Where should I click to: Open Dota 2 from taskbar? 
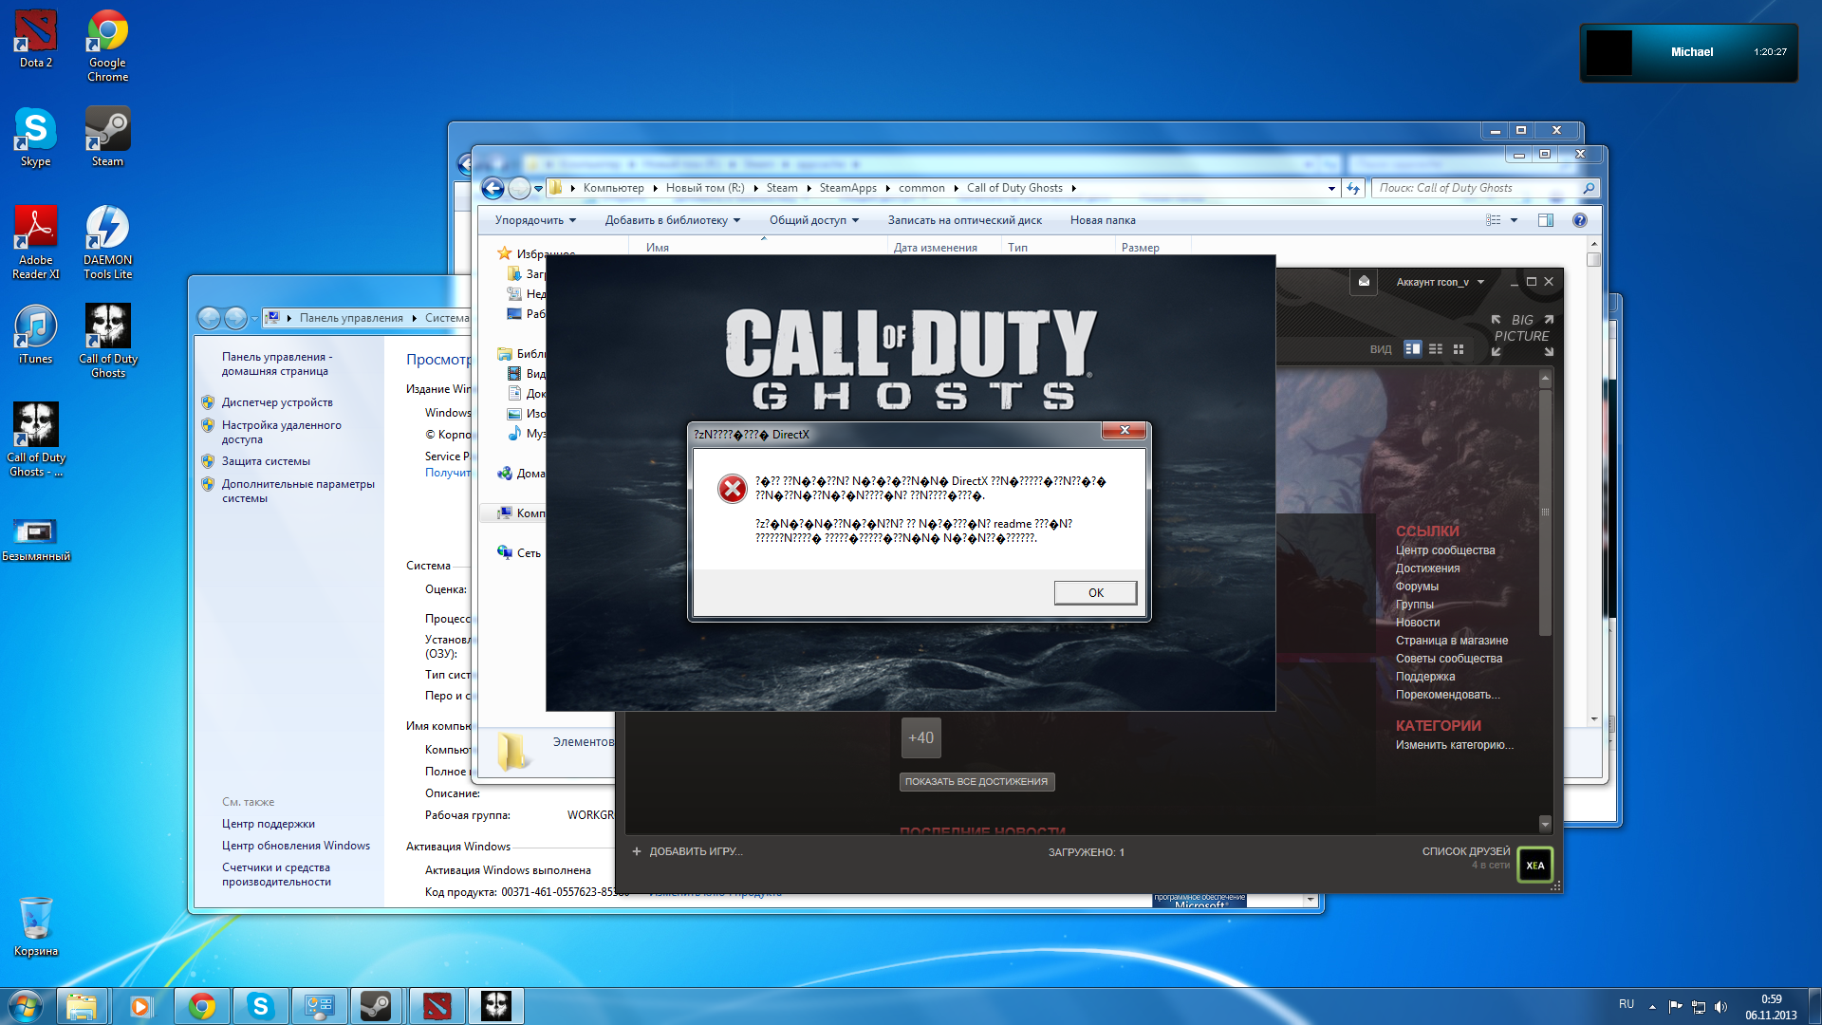click(x=437, y=1006)
